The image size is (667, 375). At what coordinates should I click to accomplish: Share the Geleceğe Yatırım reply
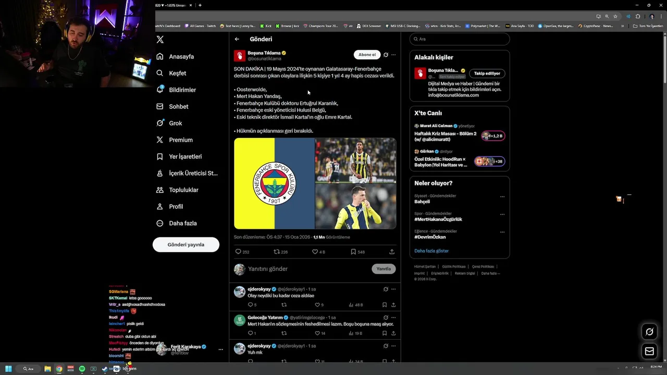pyautogui.click(x=393, y=333)
